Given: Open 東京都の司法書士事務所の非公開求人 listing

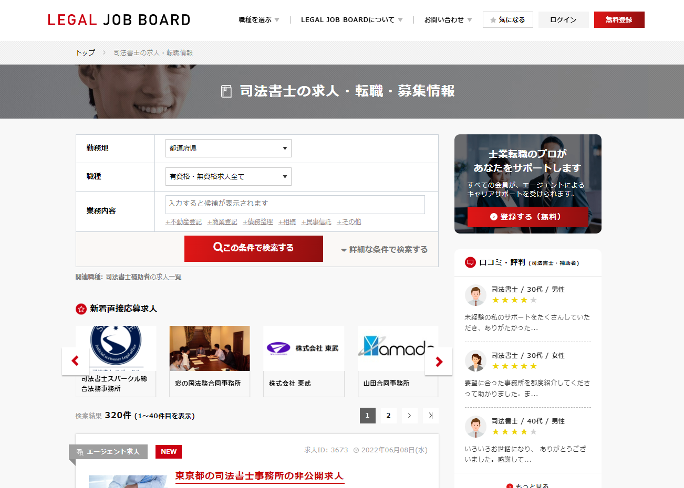Looking at the screenshot, I should [x=260, y=476].
